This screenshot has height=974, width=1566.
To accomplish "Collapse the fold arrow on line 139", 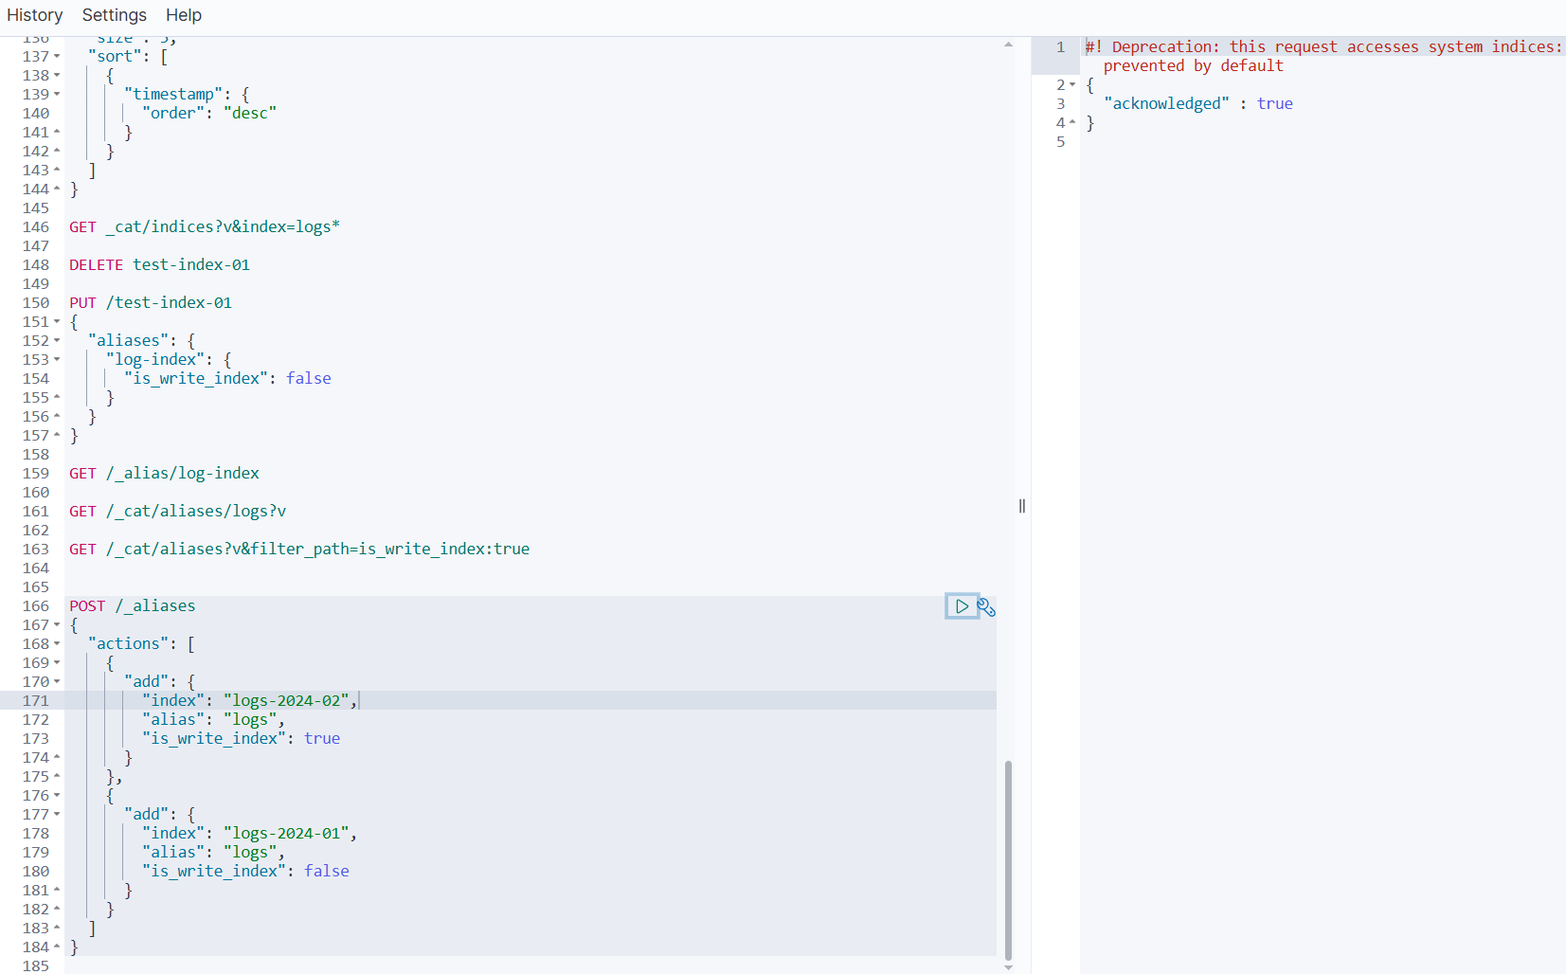I will [x=57, y=95].
